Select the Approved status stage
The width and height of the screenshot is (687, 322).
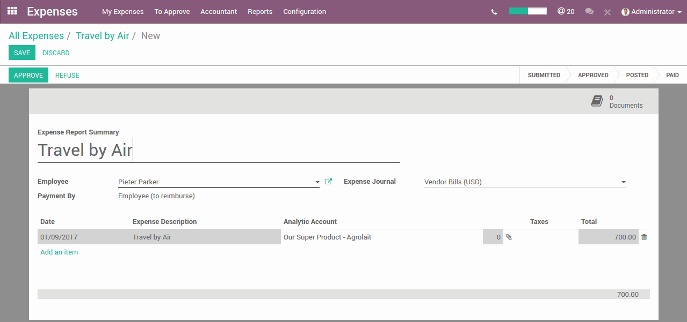click(x=593, y=75)
